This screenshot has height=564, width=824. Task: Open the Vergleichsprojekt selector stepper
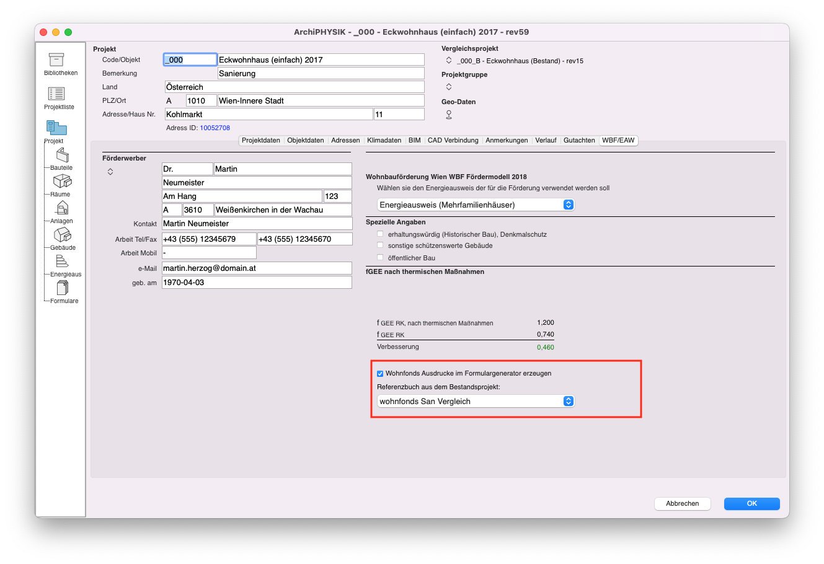(x=449, y=61)
